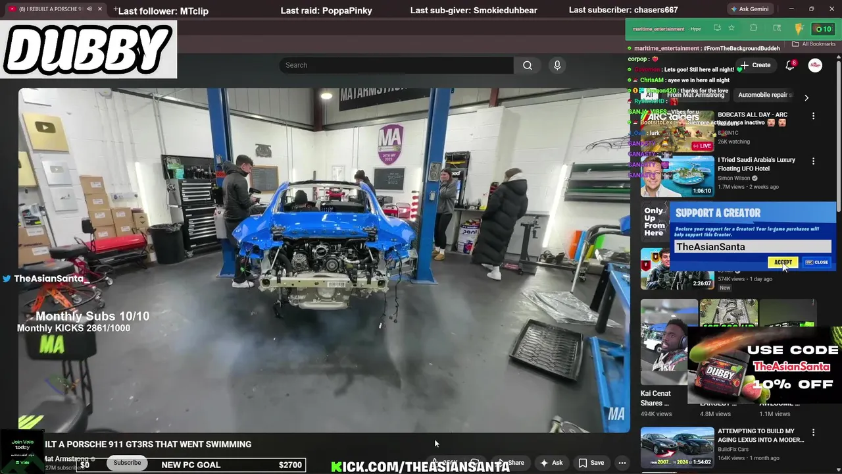The width and height of the screenshot is (842, 474).
Task: Subscribe to Mat Armstrong channel
Action: 127,463
